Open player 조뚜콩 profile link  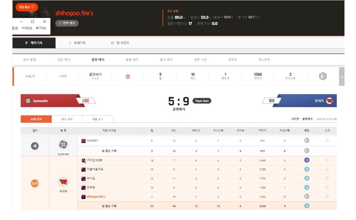pyautogui.click(x=91, y=187)
